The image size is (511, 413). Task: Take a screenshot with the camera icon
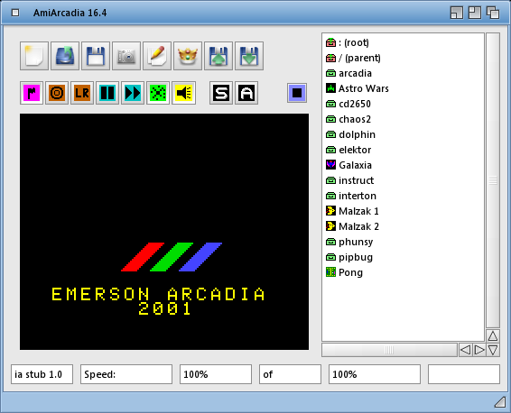pyautogui.click(x=126, y=56)
